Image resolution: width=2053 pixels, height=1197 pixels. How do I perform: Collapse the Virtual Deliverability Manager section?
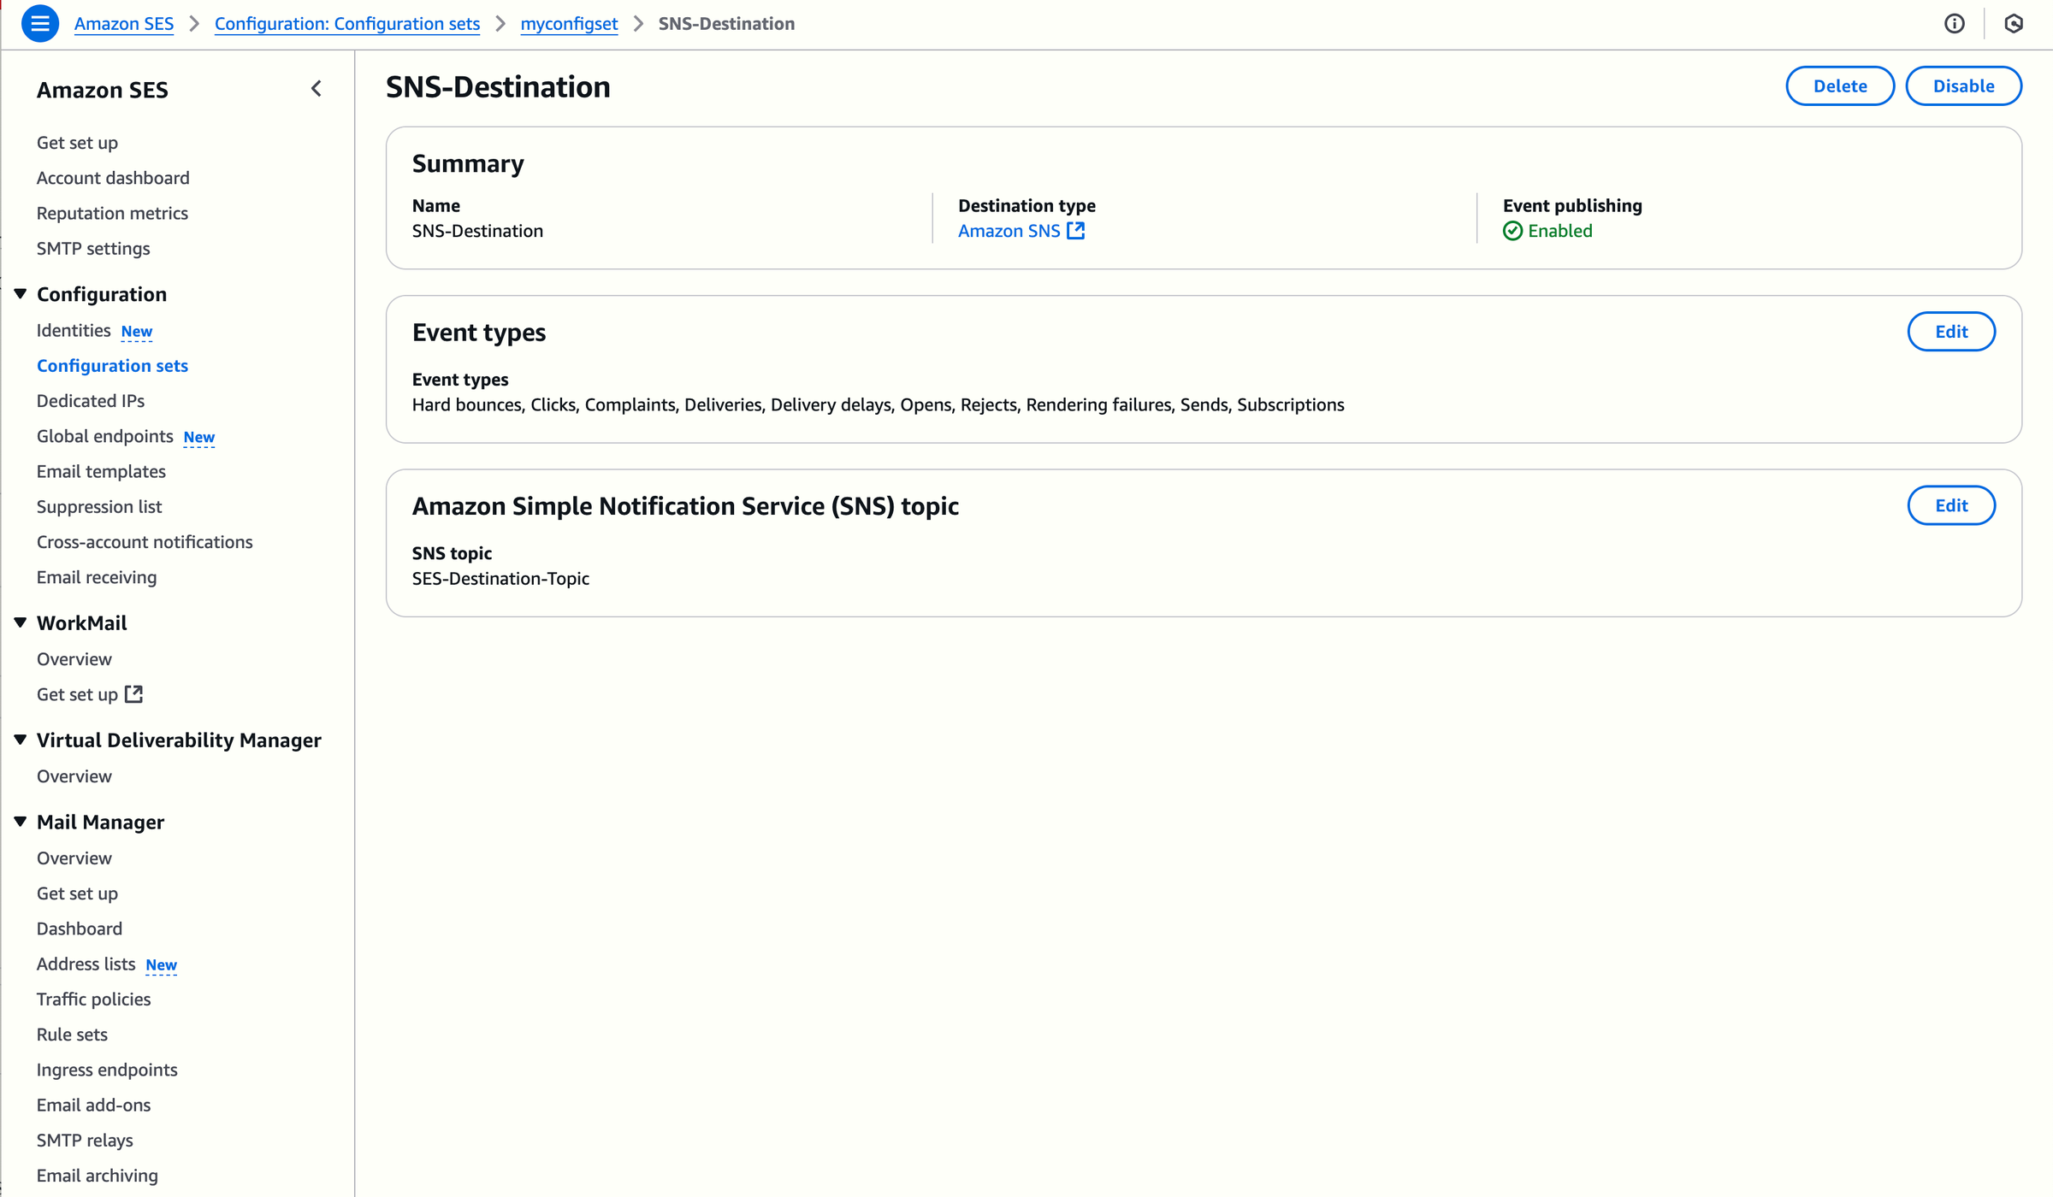coord(21,740)
